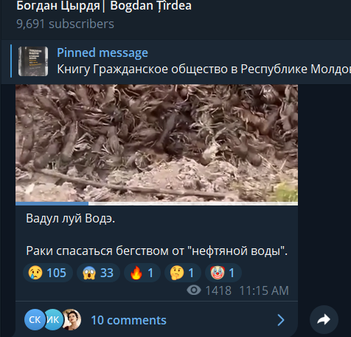The image size is (351, 337).
Task: Click the pinned message text about Книгу
Action: click(204, 69)
